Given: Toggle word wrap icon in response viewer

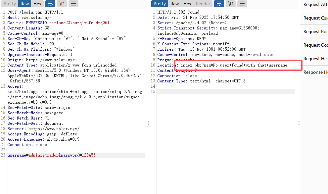Looking at the screenshot, I should pos(219,4).
